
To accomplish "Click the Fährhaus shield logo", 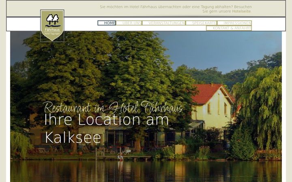I will [x=52, y=25].
